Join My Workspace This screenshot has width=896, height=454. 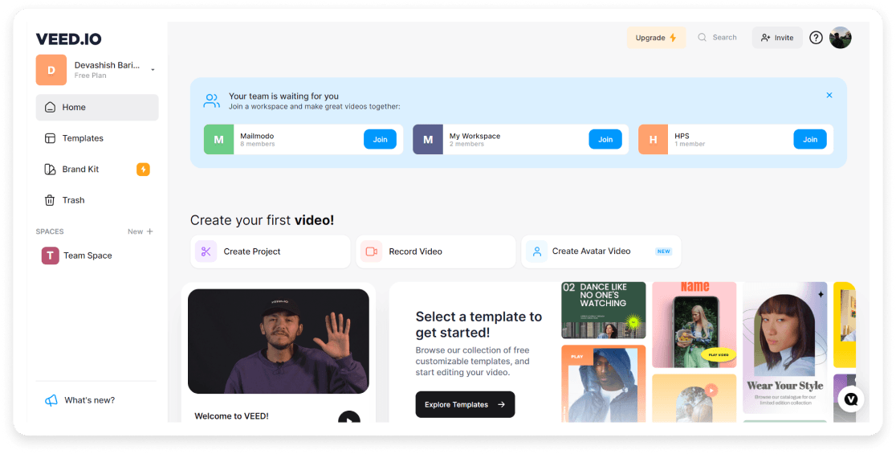(605, 140)
